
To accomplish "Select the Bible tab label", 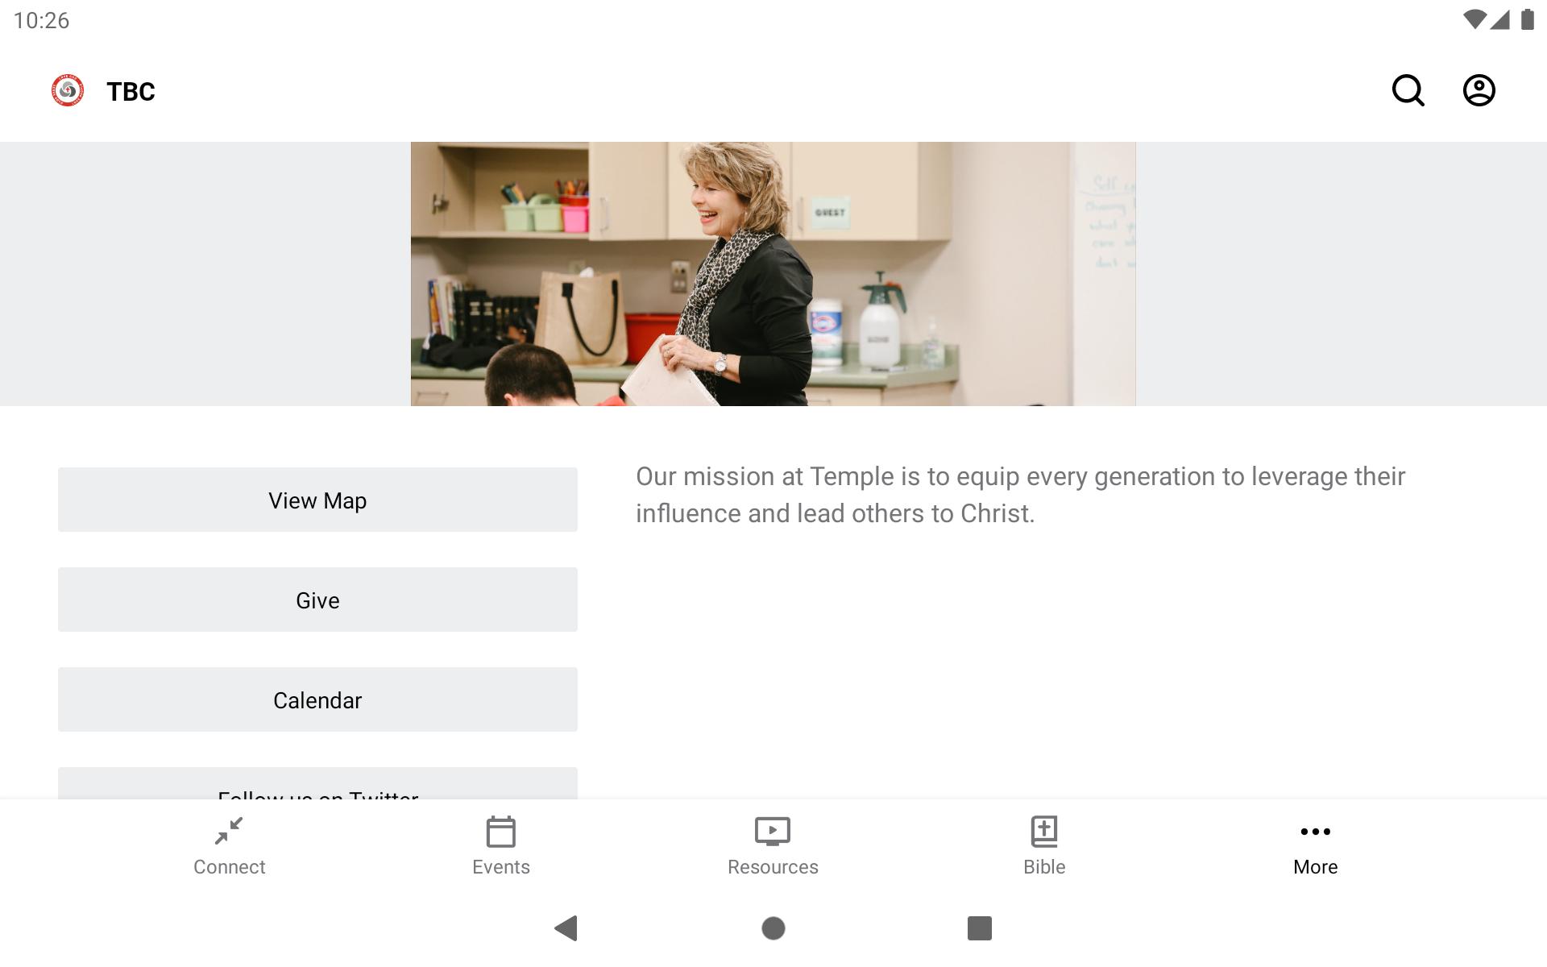I will [x=1044, y=867].
